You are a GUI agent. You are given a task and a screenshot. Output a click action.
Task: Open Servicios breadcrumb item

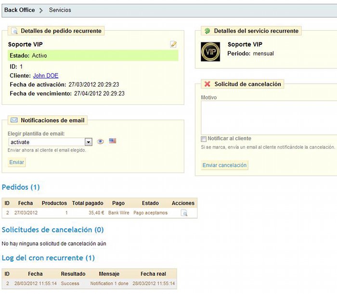60,10
